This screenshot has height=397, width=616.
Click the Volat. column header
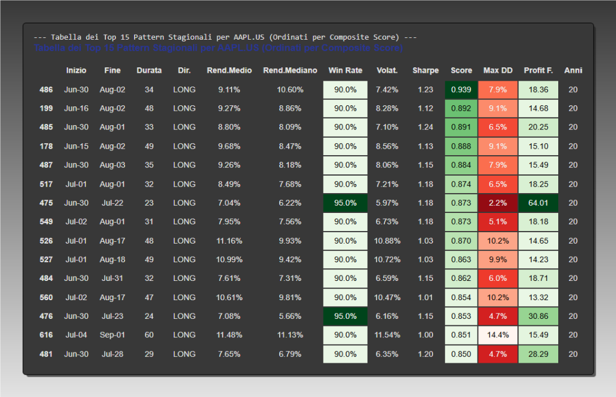click(387, 70)
